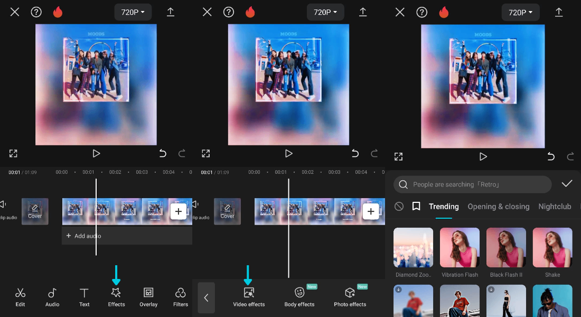Enter fullscreen preview in left panel
The width and height of the screenshot is (581, 317).
click(x=13, y=154)
